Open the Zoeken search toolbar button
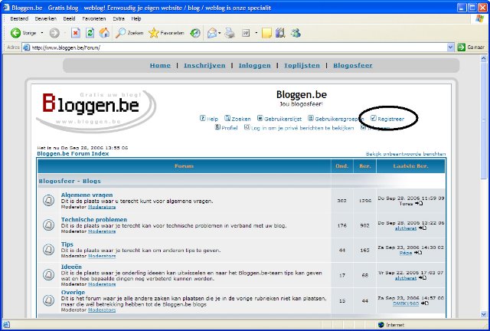 point(129,33)
